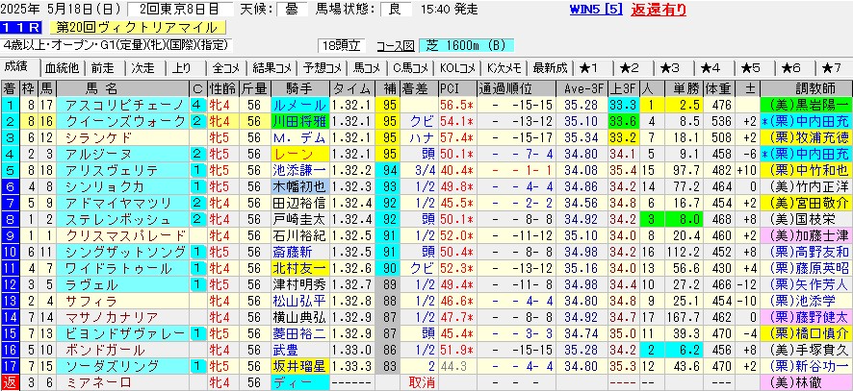This screenshot has height=391, width=853.
Task: Click the 11R race number box
Action: click(19, 28)
